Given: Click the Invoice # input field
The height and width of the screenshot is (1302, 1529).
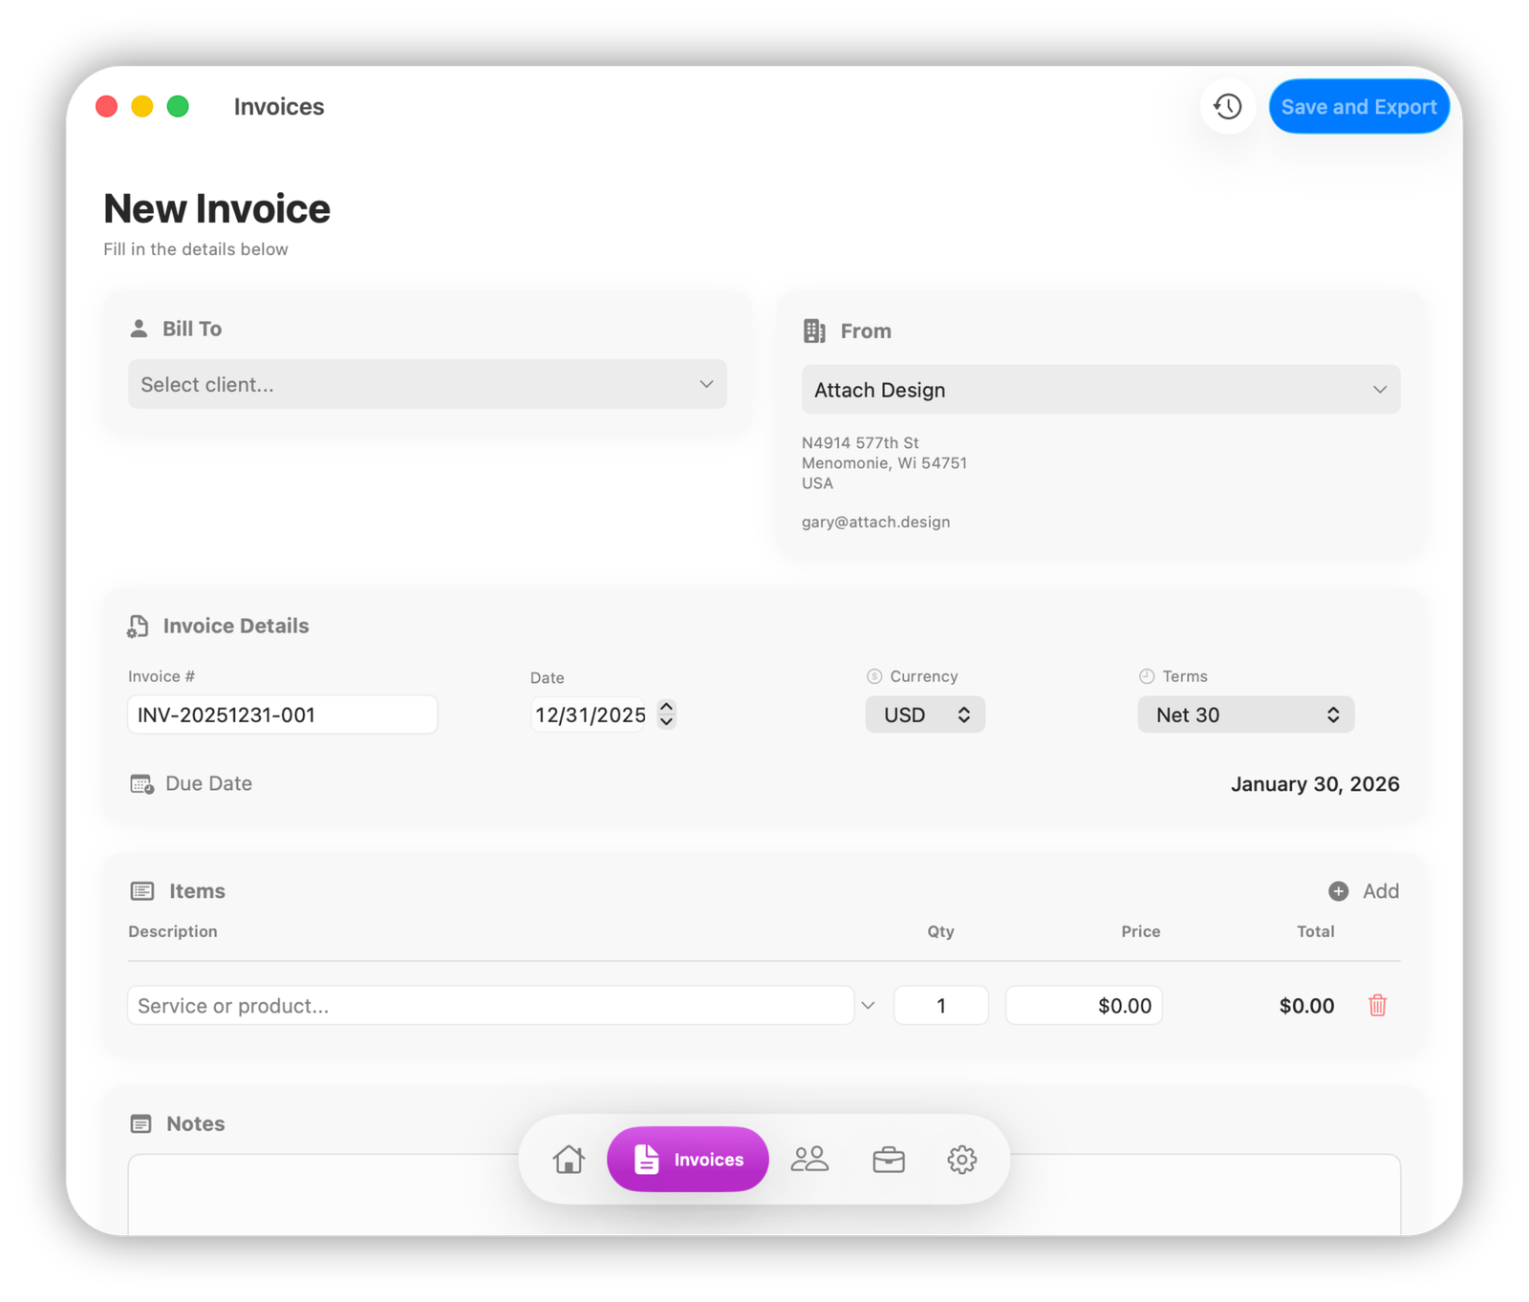Looking at the screenshot, I should [281, 714].
